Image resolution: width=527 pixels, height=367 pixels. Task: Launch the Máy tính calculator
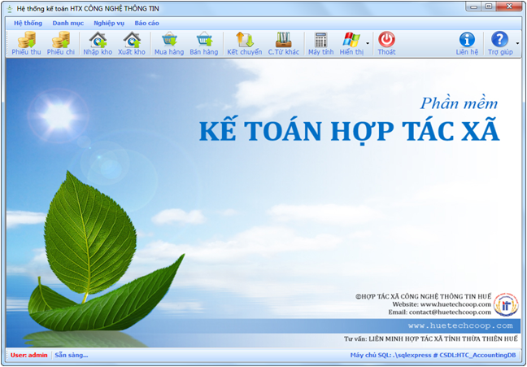[321, 43]
